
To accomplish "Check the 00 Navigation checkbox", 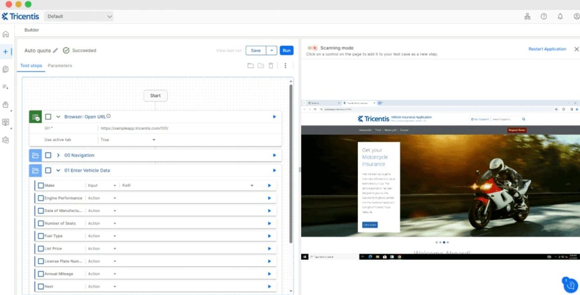I will coord(48,155).
